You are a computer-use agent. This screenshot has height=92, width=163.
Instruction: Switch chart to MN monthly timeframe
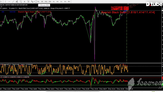tap(69, 2)
